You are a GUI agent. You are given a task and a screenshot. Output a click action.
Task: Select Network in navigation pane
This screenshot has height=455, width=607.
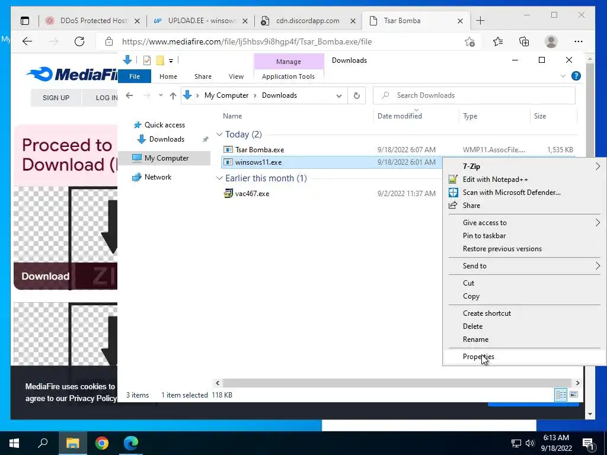(x=158, y=177)
